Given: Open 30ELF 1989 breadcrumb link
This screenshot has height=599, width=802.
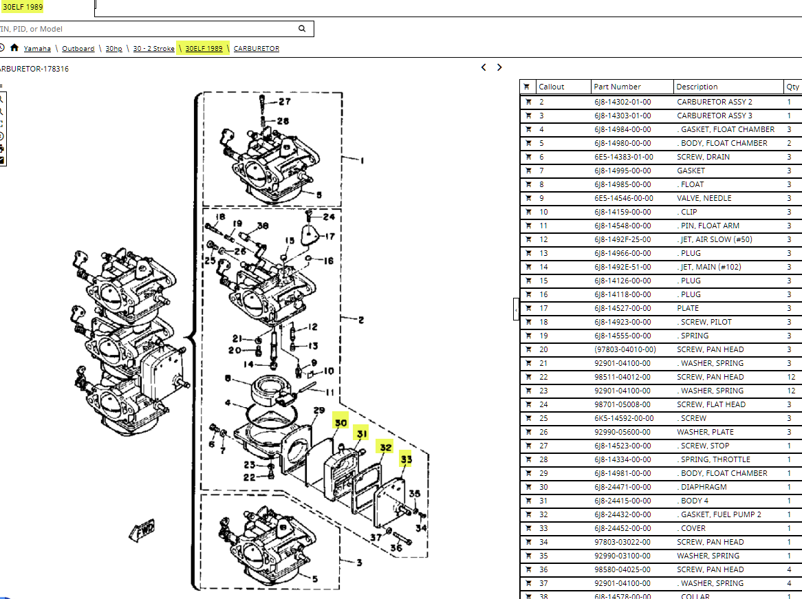Looking at the screenshot, I should [204, 49].
